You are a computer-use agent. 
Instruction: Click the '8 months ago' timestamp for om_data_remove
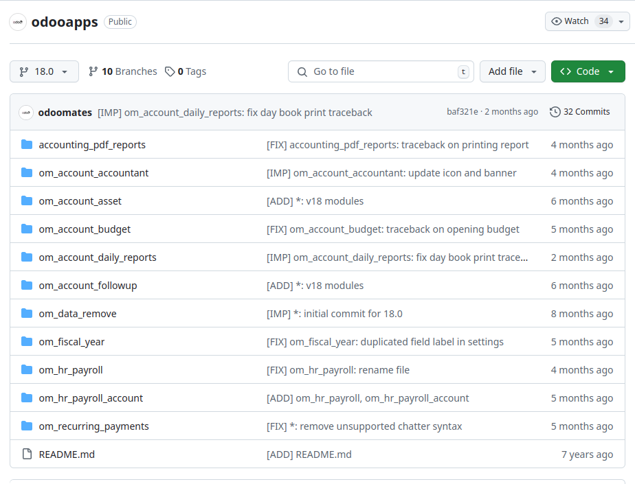click(582, 314)
